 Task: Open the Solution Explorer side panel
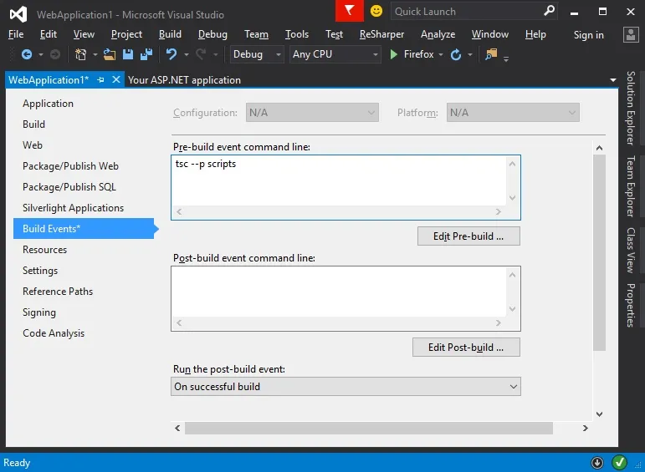click(x=631, y=109)
